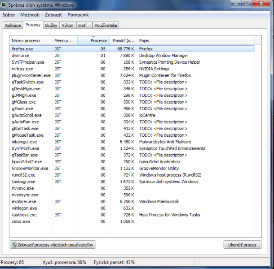
Task: Select winlogon.exe process
Action: (132, 208)
